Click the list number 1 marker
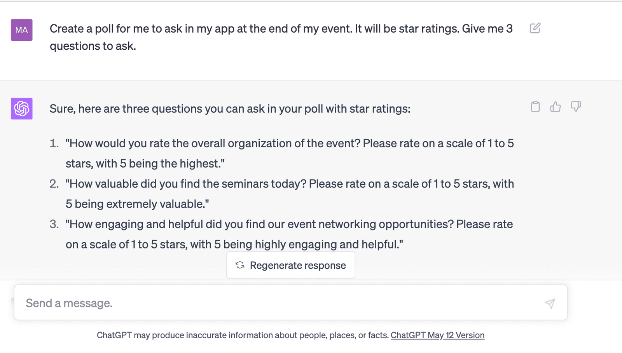 (54, 143)
